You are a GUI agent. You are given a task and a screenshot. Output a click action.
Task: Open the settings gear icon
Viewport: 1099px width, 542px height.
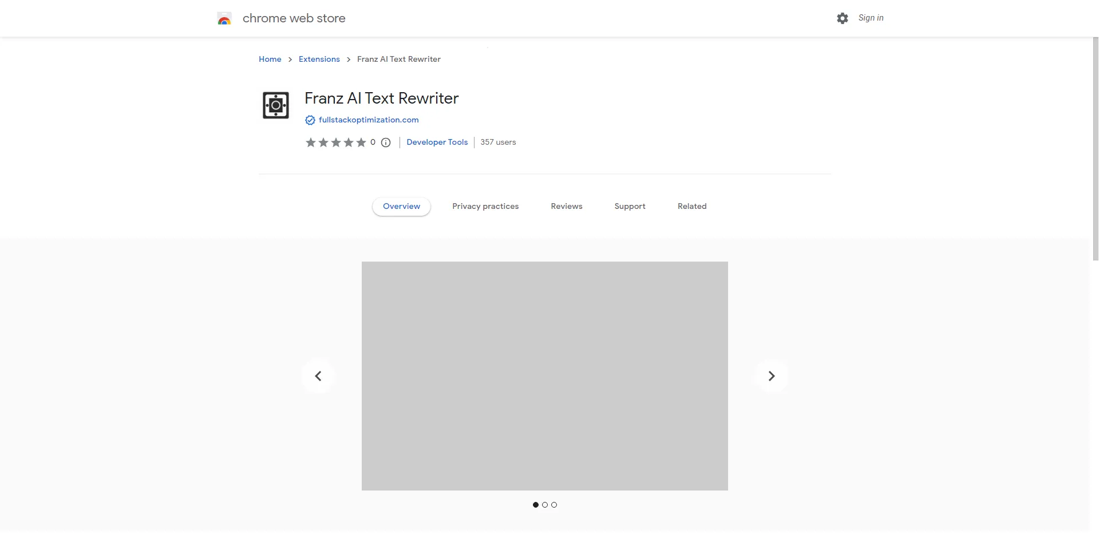pyautogui.click(x=842, y=18)
